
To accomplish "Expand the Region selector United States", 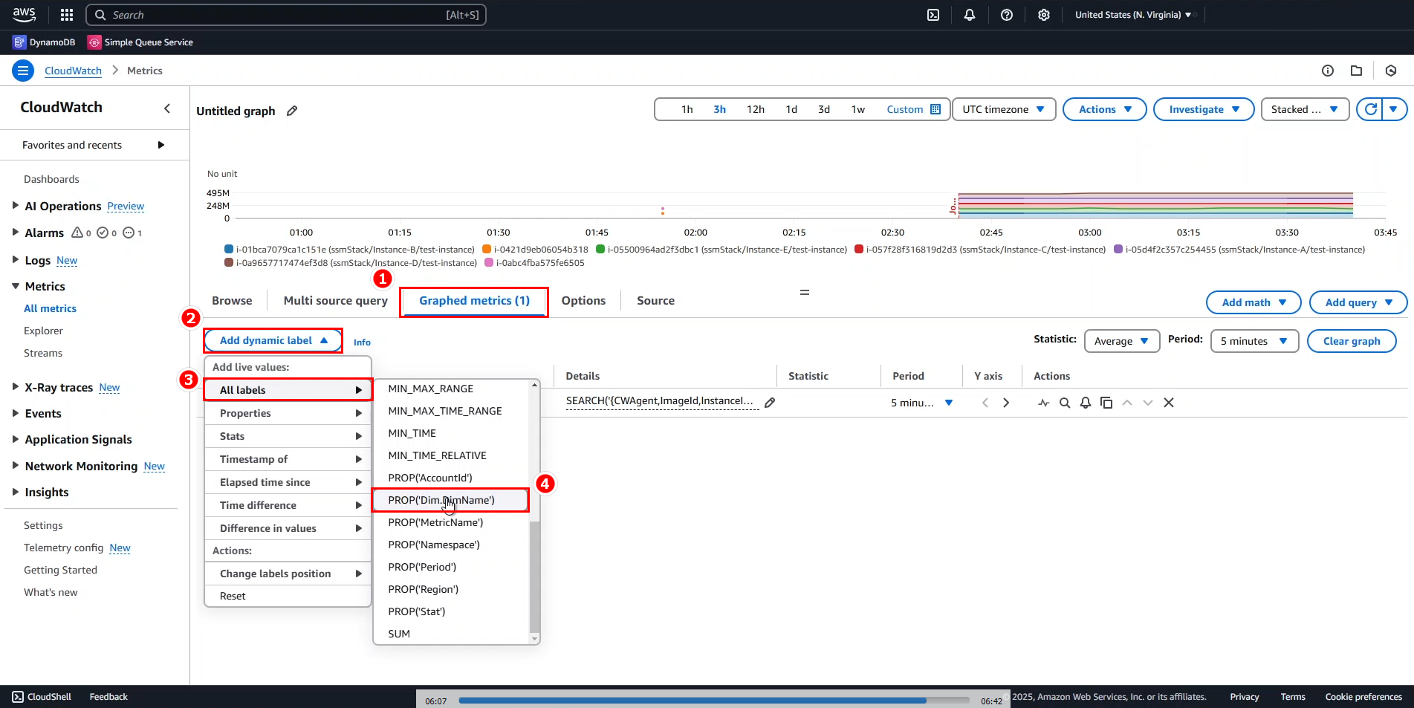I will 1132,15.
